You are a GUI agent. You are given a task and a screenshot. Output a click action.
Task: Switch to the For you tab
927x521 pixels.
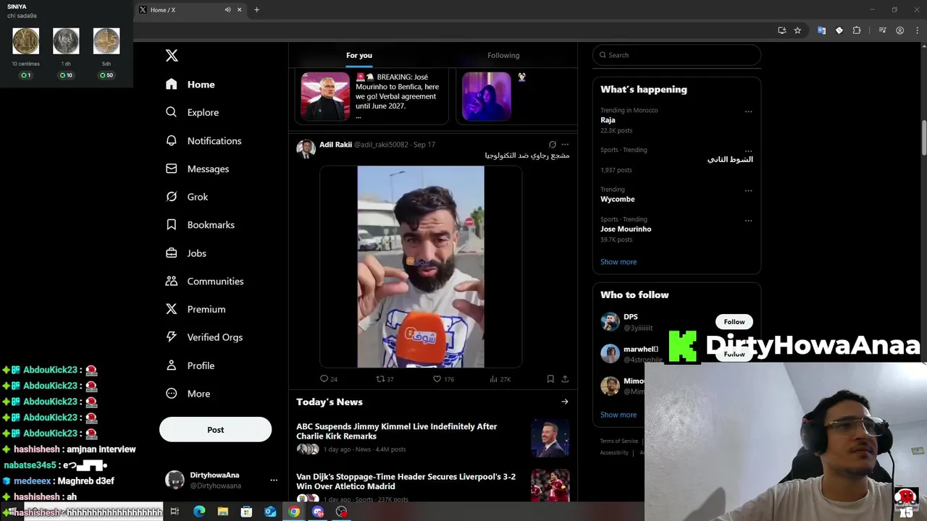(359, 55)
